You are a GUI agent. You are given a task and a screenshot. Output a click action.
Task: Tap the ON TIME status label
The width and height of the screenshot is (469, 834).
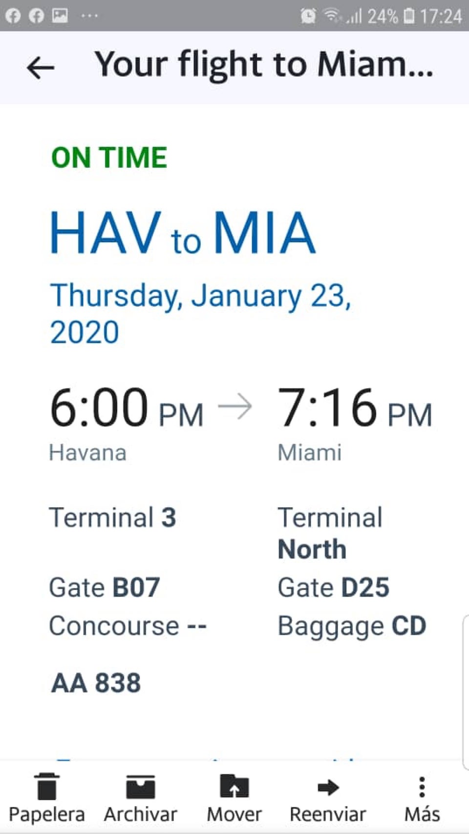[109, 158]
